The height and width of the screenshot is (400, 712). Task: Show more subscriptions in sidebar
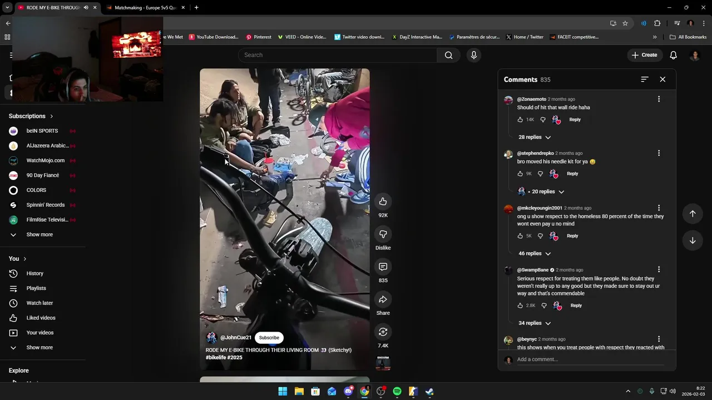pos(40,234)
